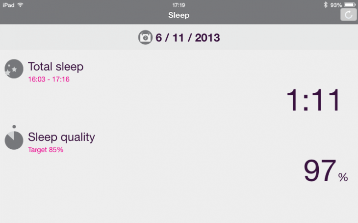Tap the Sleep quality label
This screenshot has height=223, width=358.
point(61,137)
